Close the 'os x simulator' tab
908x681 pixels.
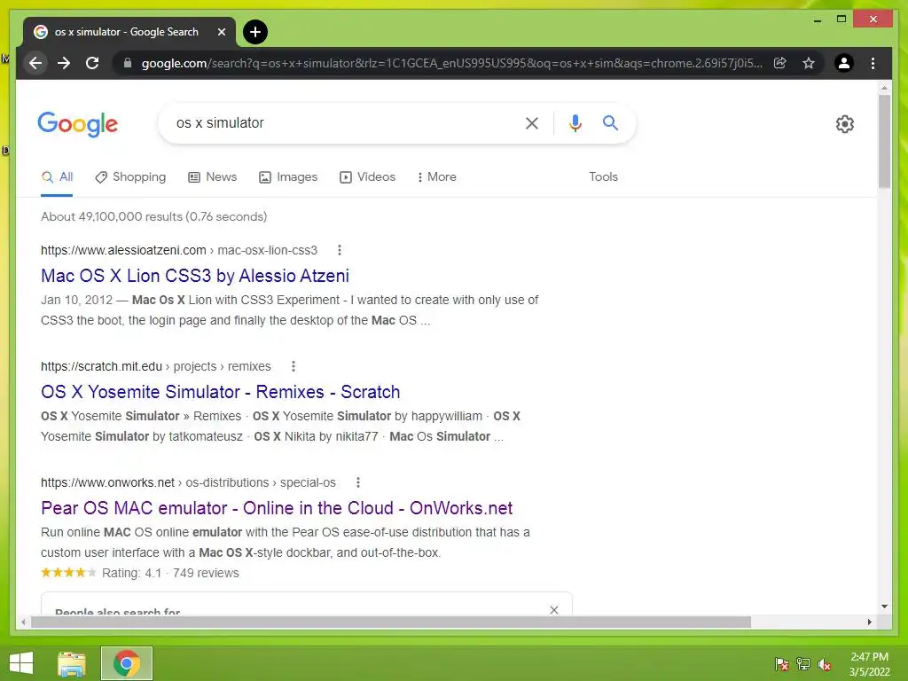(221, 32)
